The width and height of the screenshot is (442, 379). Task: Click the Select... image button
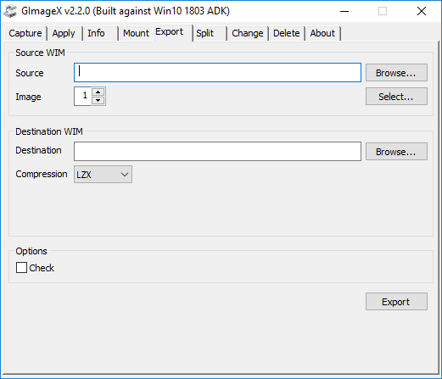(x=396, y=97)
